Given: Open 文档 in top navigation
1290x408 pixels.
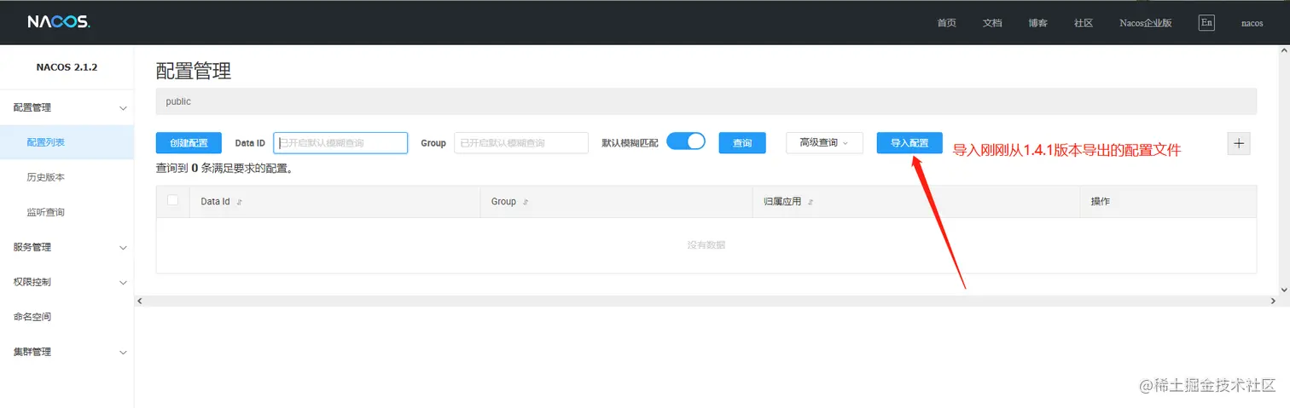Looking at the screenshot, I should pyautogui.click(x=992, y=23).
